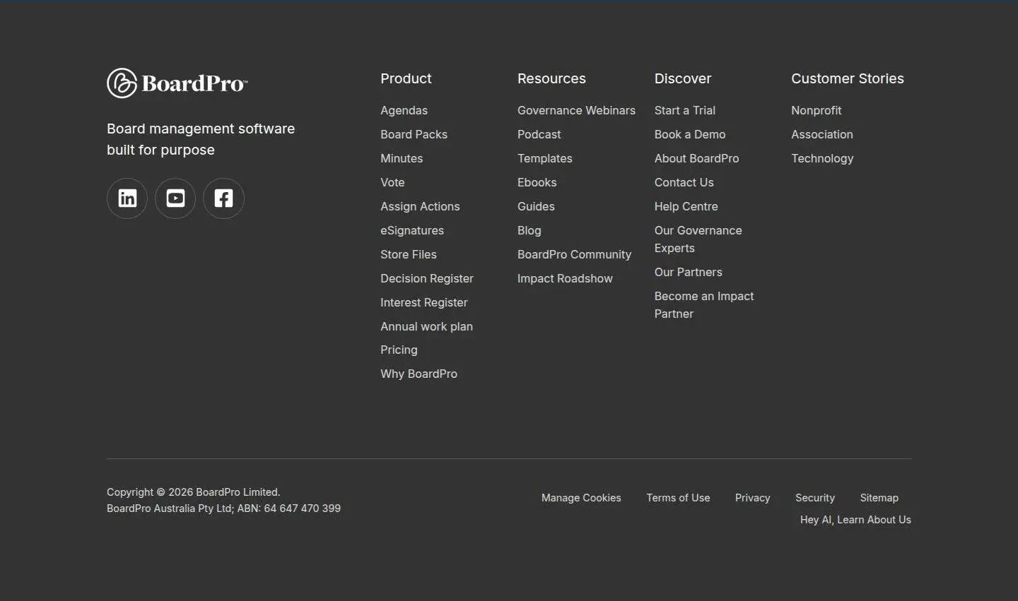Open Our Partners page
The image size is (1018, 601).
689,272
